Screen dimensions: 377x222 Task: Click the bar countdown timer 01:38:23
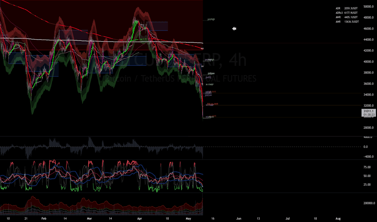point(369,115)
